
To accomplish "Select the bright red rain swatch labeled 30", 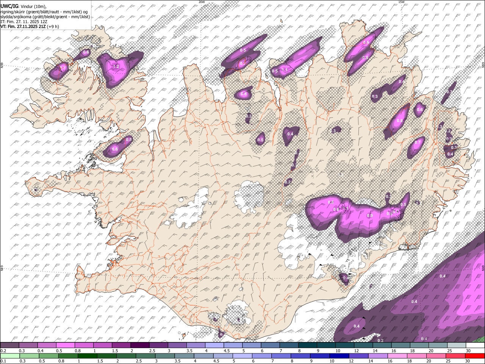I will click(x=475, y=356).
